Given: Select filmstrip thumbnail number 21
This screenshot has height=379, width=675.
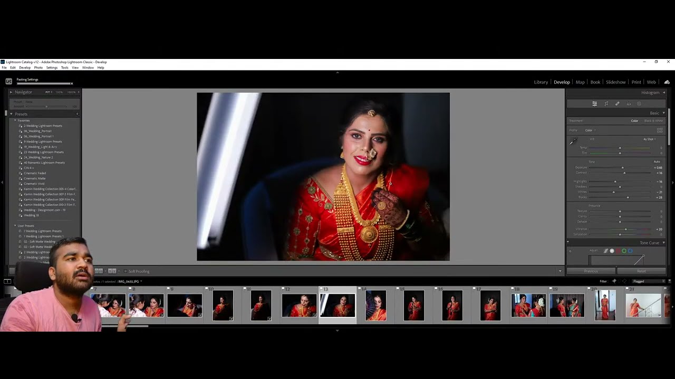Looking at the screenshot, I should 643,305.
